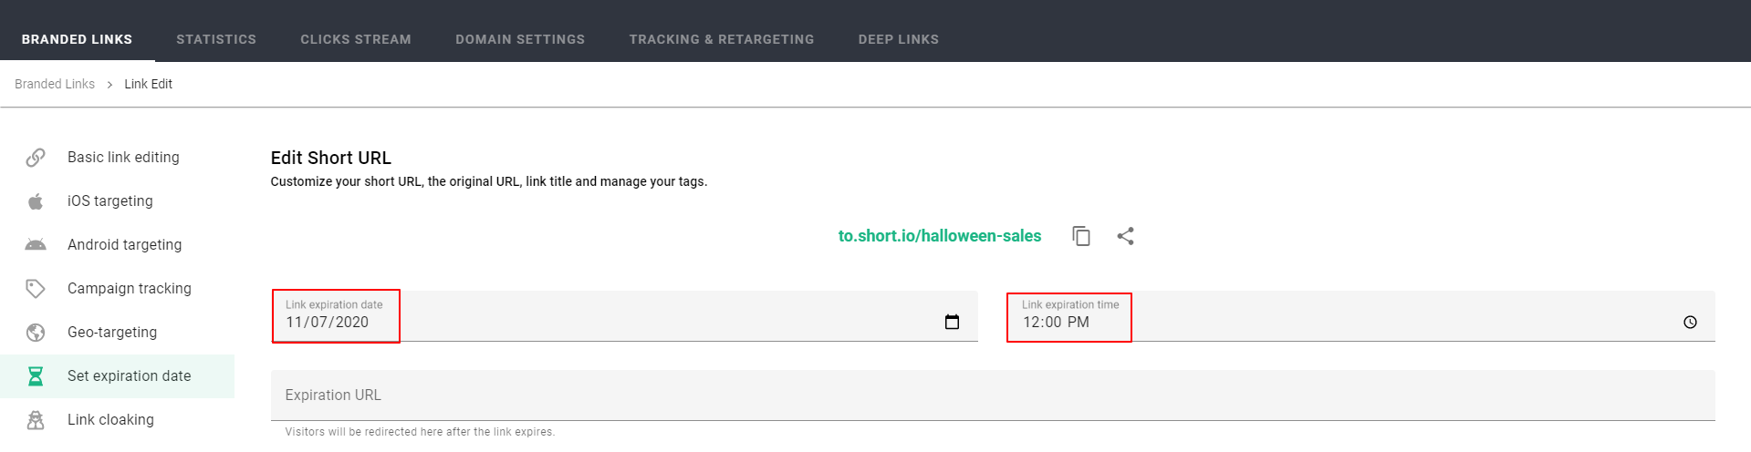Select the Tracking & Retargeting tab

[722, 39]
